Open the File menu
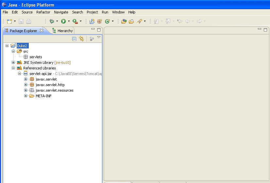Image resolution: width=270 pixels, height=183 pixels. click(5, 12)
